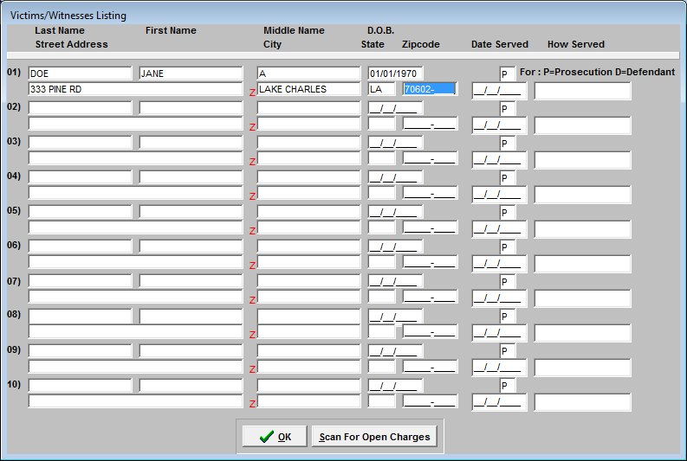
Task: Click the empty Last Name field in row 02
Action: click(x=80, y=108)
